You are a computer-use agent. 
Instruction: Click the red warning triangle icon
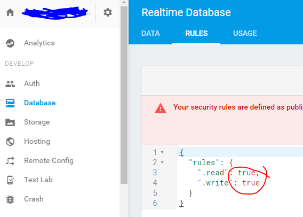pyautogui.click(x=161, y=108)
